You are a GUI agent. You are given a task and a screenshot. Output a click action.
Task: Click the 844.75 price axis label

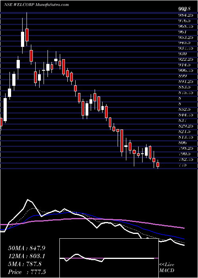point(186,114)
